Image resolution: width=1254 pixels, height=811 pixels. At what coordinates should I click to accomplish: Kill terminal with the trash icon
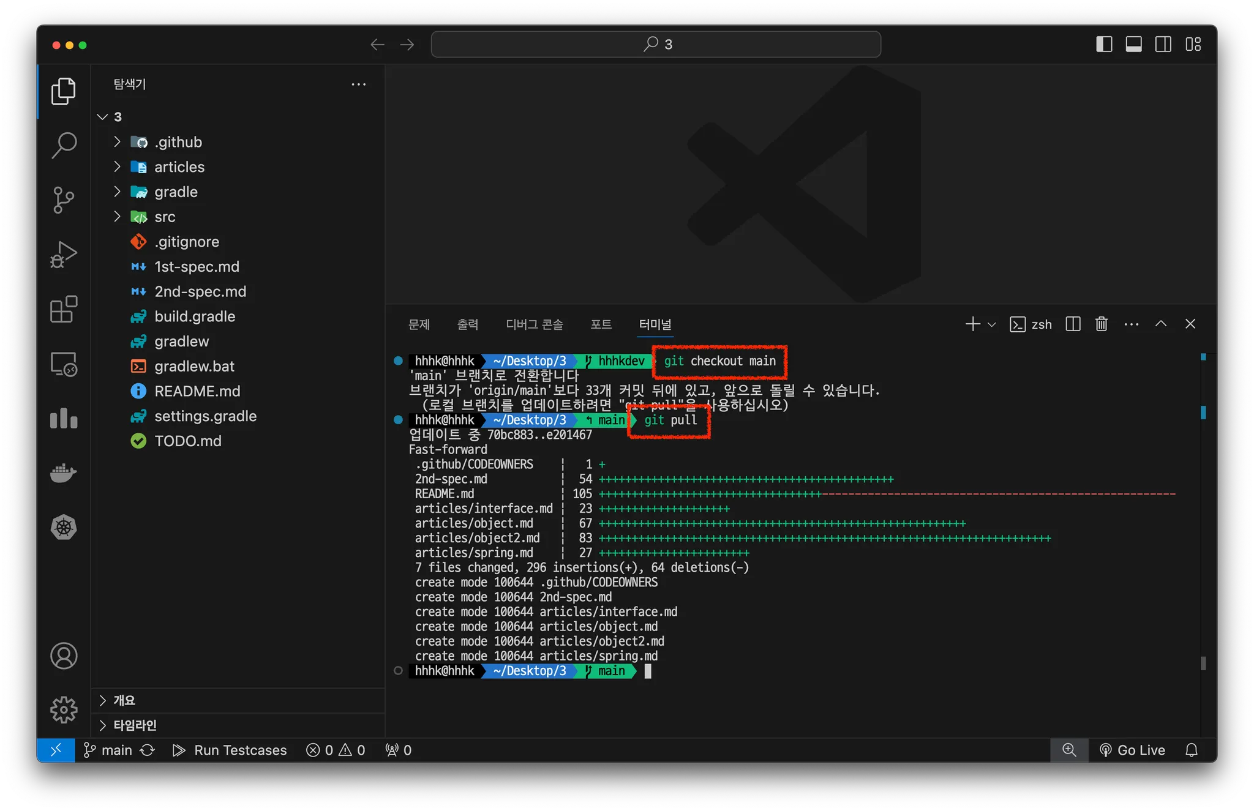coord(1101,324)
